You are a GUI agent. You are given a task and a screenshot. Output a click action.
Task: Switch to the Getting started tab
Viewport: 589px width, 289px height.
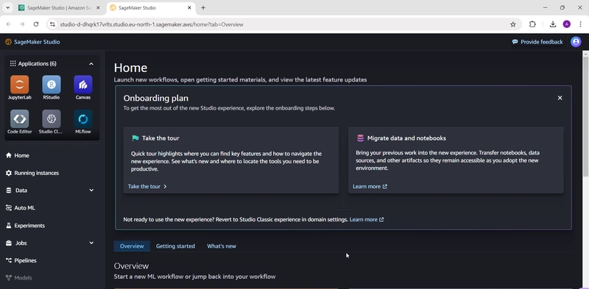coord(175,246)
